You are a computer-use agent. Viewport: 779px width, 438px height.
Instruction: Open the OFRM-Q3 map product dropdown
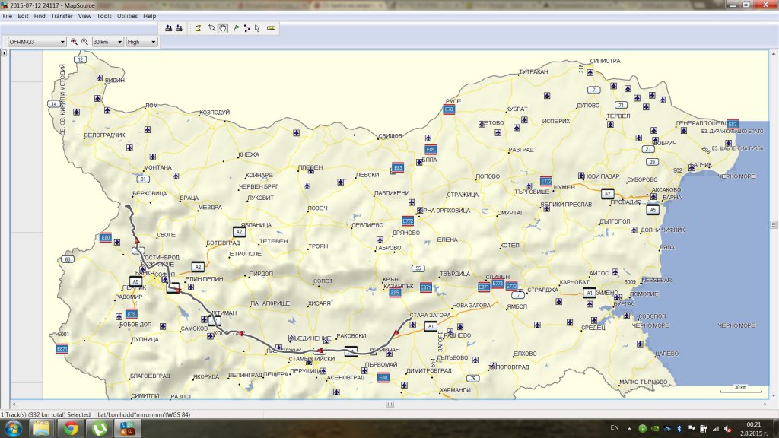point(37,42)
